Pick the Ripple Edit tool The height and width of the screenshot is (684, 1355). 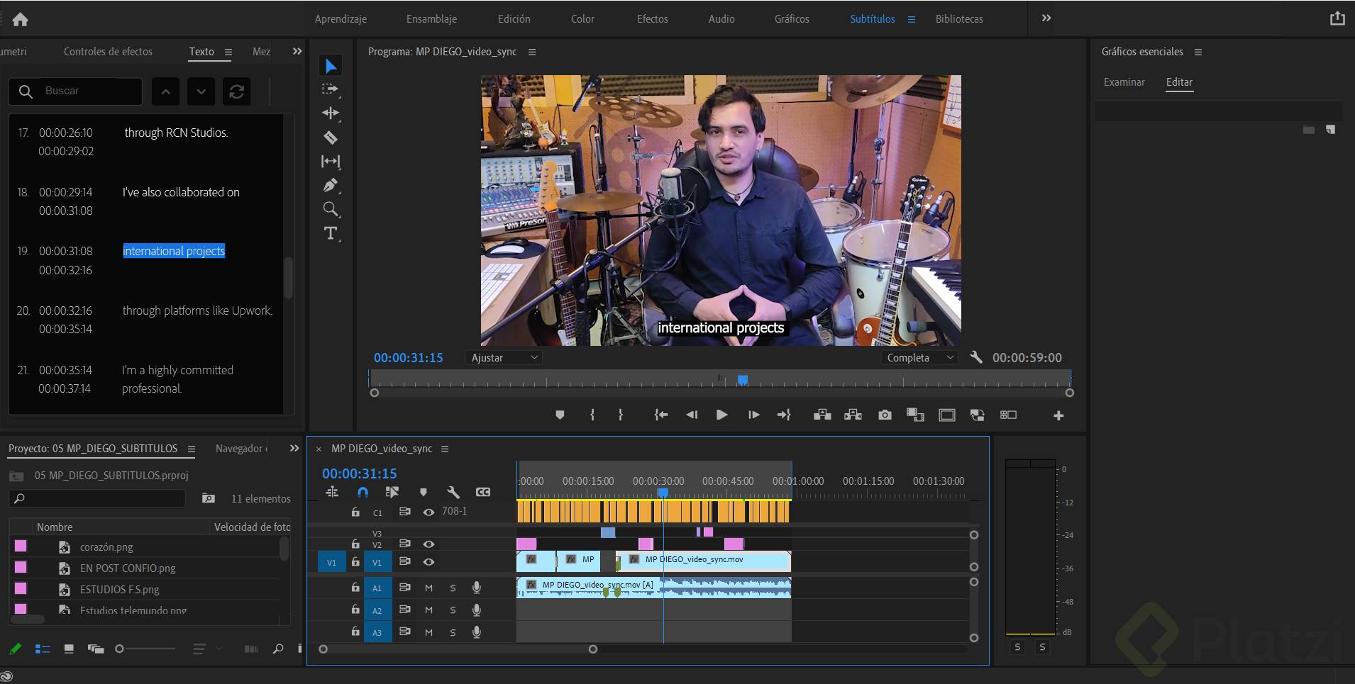click(331, 113)
